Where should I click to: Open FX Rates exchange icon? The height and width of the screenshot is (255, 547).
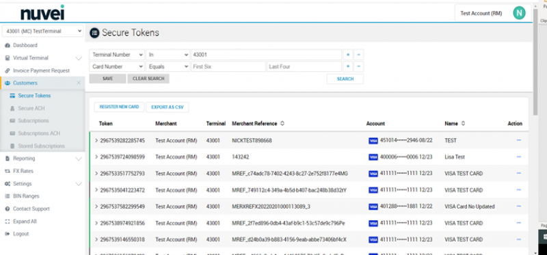[8, 171]
